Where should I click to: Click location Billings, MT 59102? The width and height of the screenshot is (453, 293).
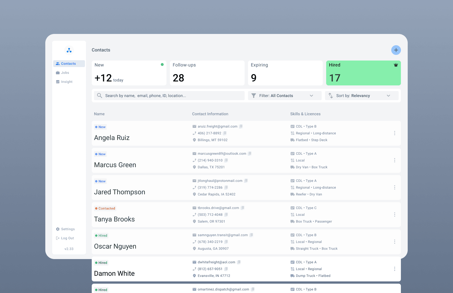coord(213,140)
